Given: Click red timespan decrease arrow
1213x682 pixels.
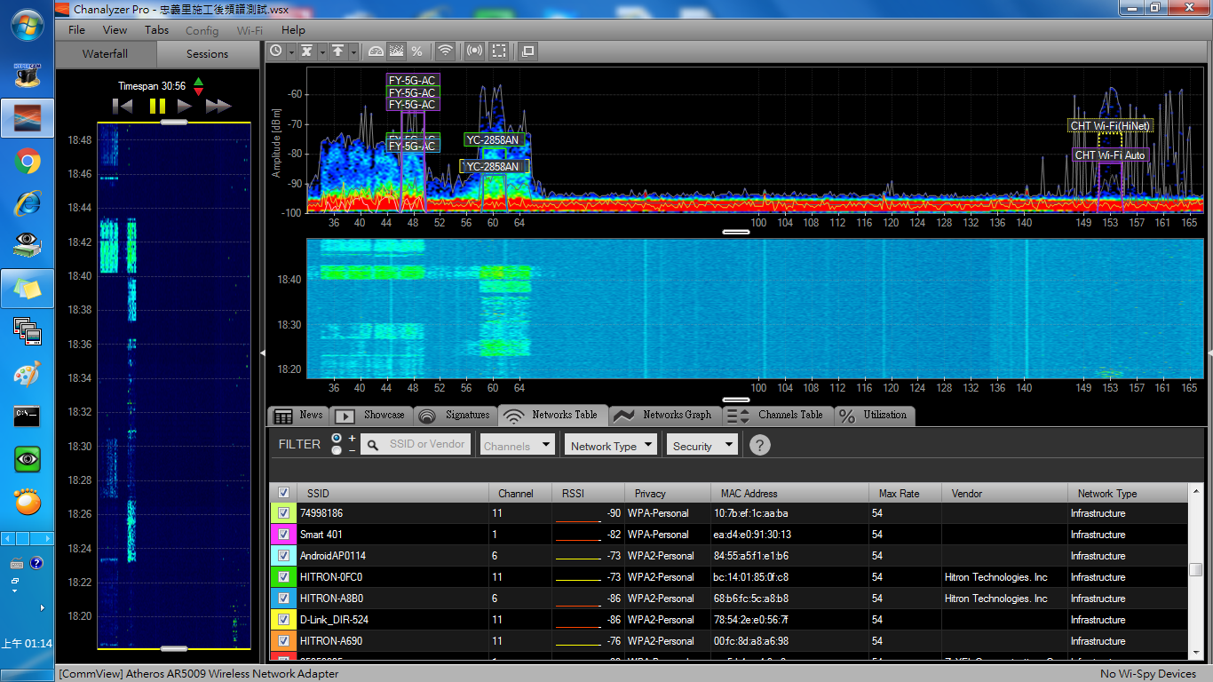Looking at the screenshot, I should [198, 91].
